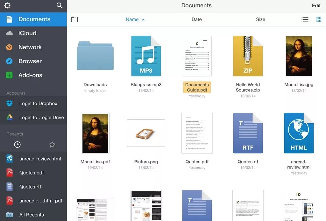The image size is (326, 221).
Task: Click the Dropbox logo icon
Action: pos(10,103)
